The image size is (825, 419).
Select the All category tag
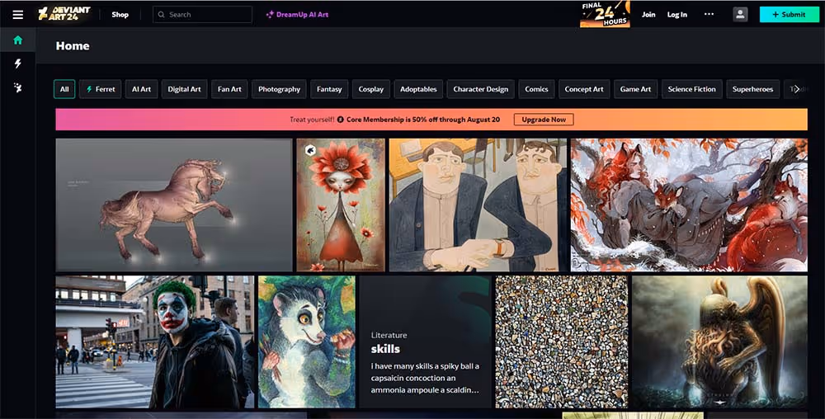point(64,89)
